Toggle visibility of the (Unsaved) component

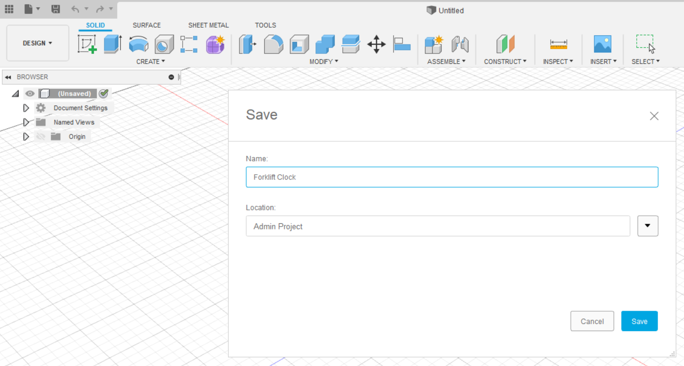[30, 94]
